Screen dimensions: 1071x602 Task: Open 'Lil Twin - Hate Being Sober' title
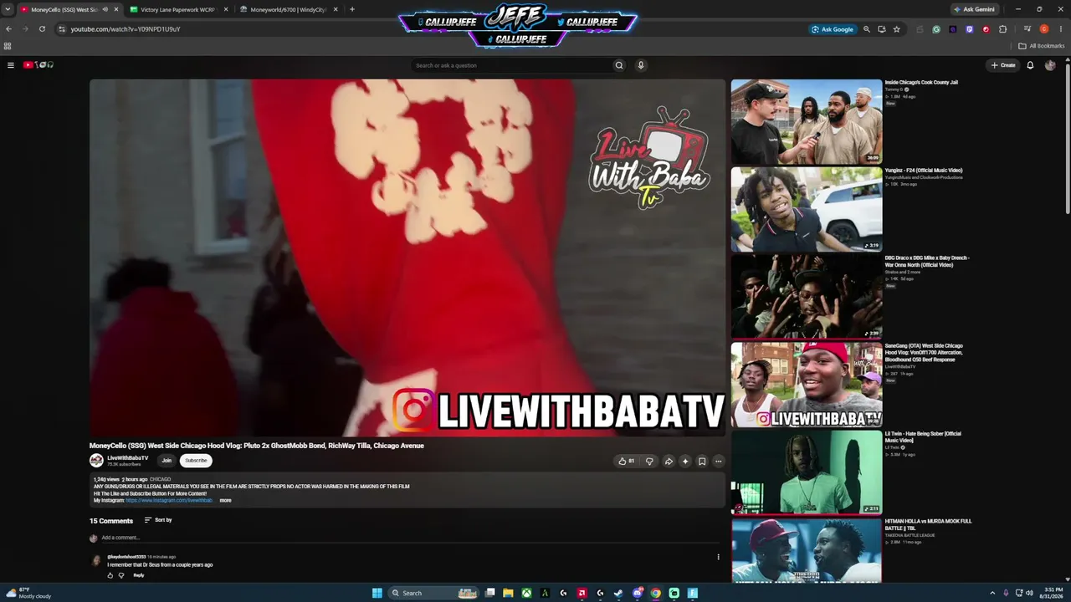[x=923, y=437]
